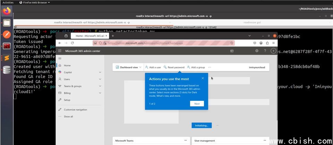This screenshot has height=145, width=333.
Task: Go back in Firefox
Action: [60, 43]
